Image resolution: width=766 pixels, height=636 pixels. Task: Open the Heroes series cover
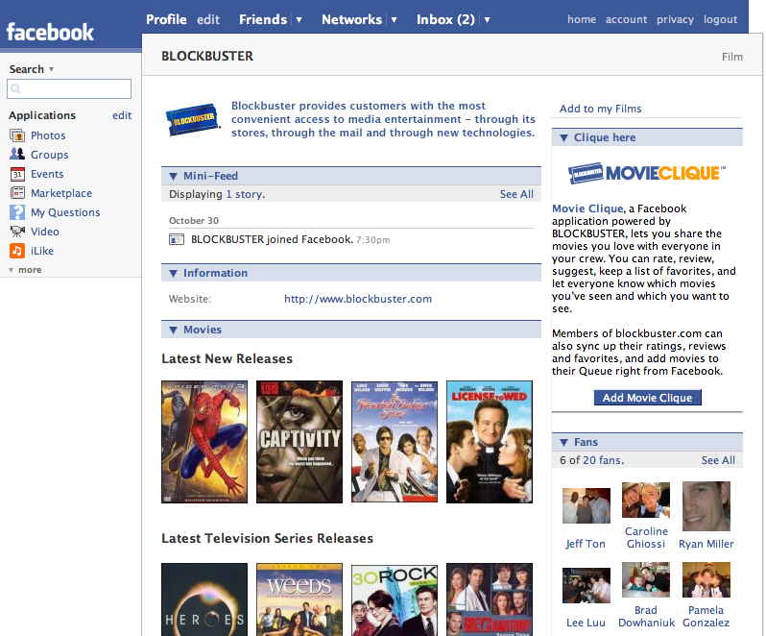point(204,599)
